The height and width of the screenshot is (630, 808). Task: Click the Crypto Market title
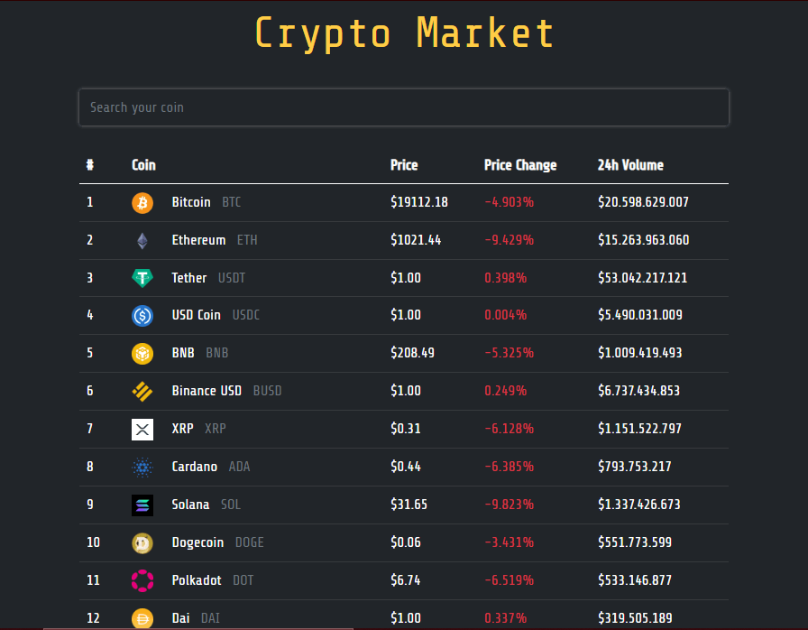tap(404, 32)
